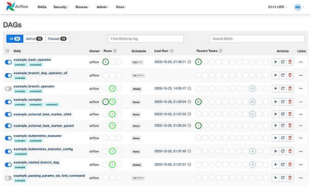Delete the example_bash_operator DAG
Image resolution: width=311 pixels, height=187 pixels.
point(290,62)
